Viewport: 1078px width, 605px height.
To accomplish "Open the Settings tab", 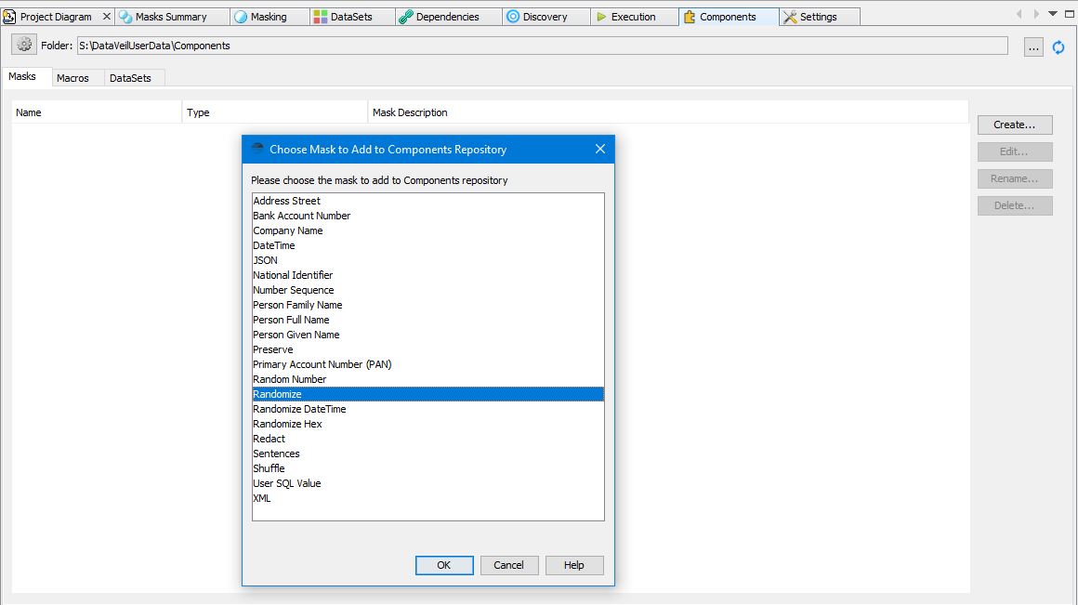I will [818, 17].
